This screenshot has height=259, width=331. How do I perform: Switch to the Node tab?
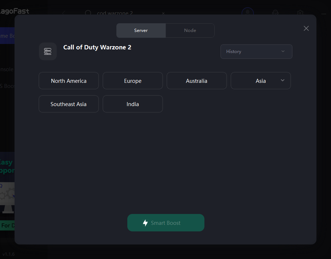[x=190, y=31]
